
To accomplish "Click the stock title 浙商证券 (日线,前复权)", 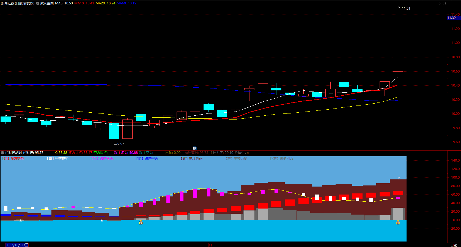I will [x=18, y=3].
